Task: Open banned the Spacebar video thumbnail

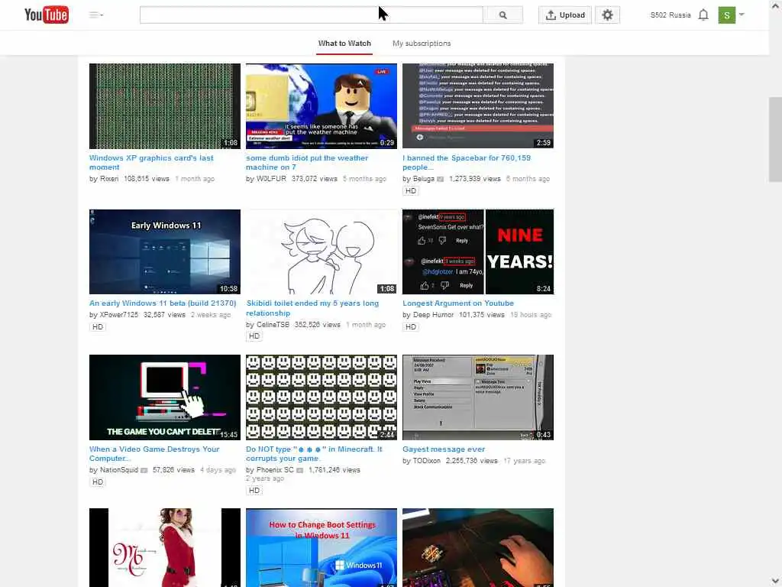Action: (x=478, y=105)
